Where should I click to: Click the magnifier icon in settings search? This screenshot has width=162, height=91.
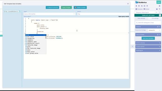[137, 22]
